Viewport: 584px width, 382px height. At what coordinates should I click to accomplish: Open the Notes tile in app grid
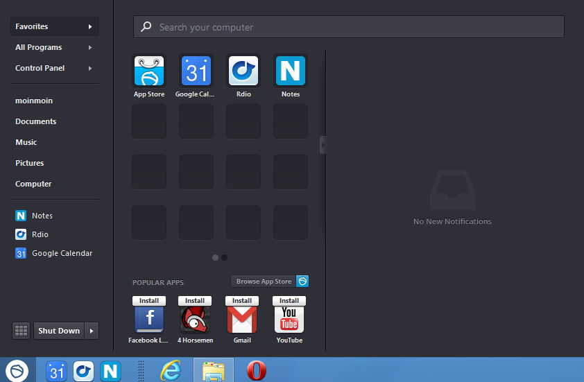(290, 71)
